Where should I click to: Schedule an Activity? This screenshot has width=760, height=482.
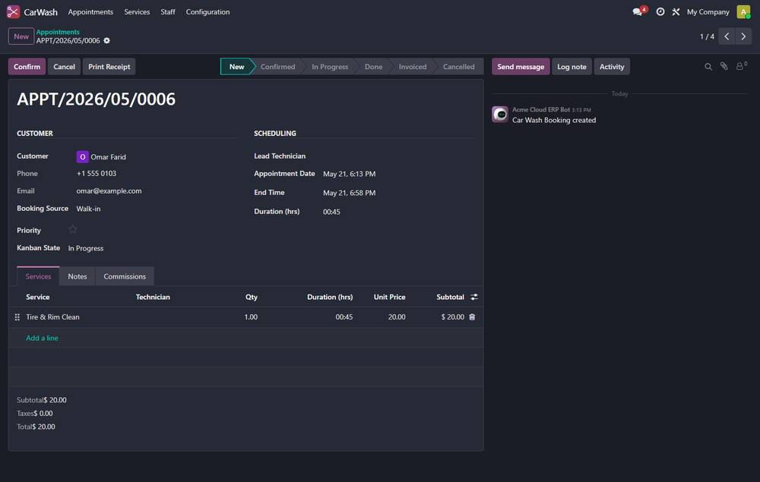pos(612,67)
